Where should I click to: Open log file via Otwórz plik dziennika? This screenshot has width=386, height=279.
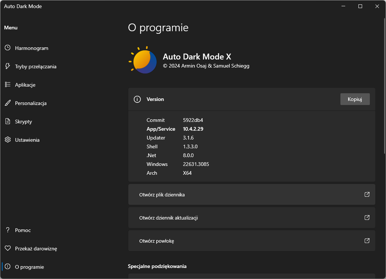[251, 195]
